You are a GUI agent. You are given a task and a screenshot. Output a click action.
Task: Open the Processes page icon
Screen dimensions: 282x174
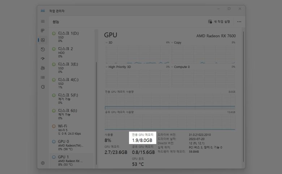click(43, 31)
